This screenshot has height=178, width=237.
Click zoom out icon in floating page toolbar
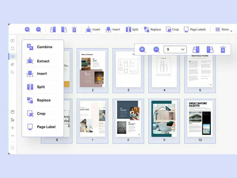coord(156,49)
